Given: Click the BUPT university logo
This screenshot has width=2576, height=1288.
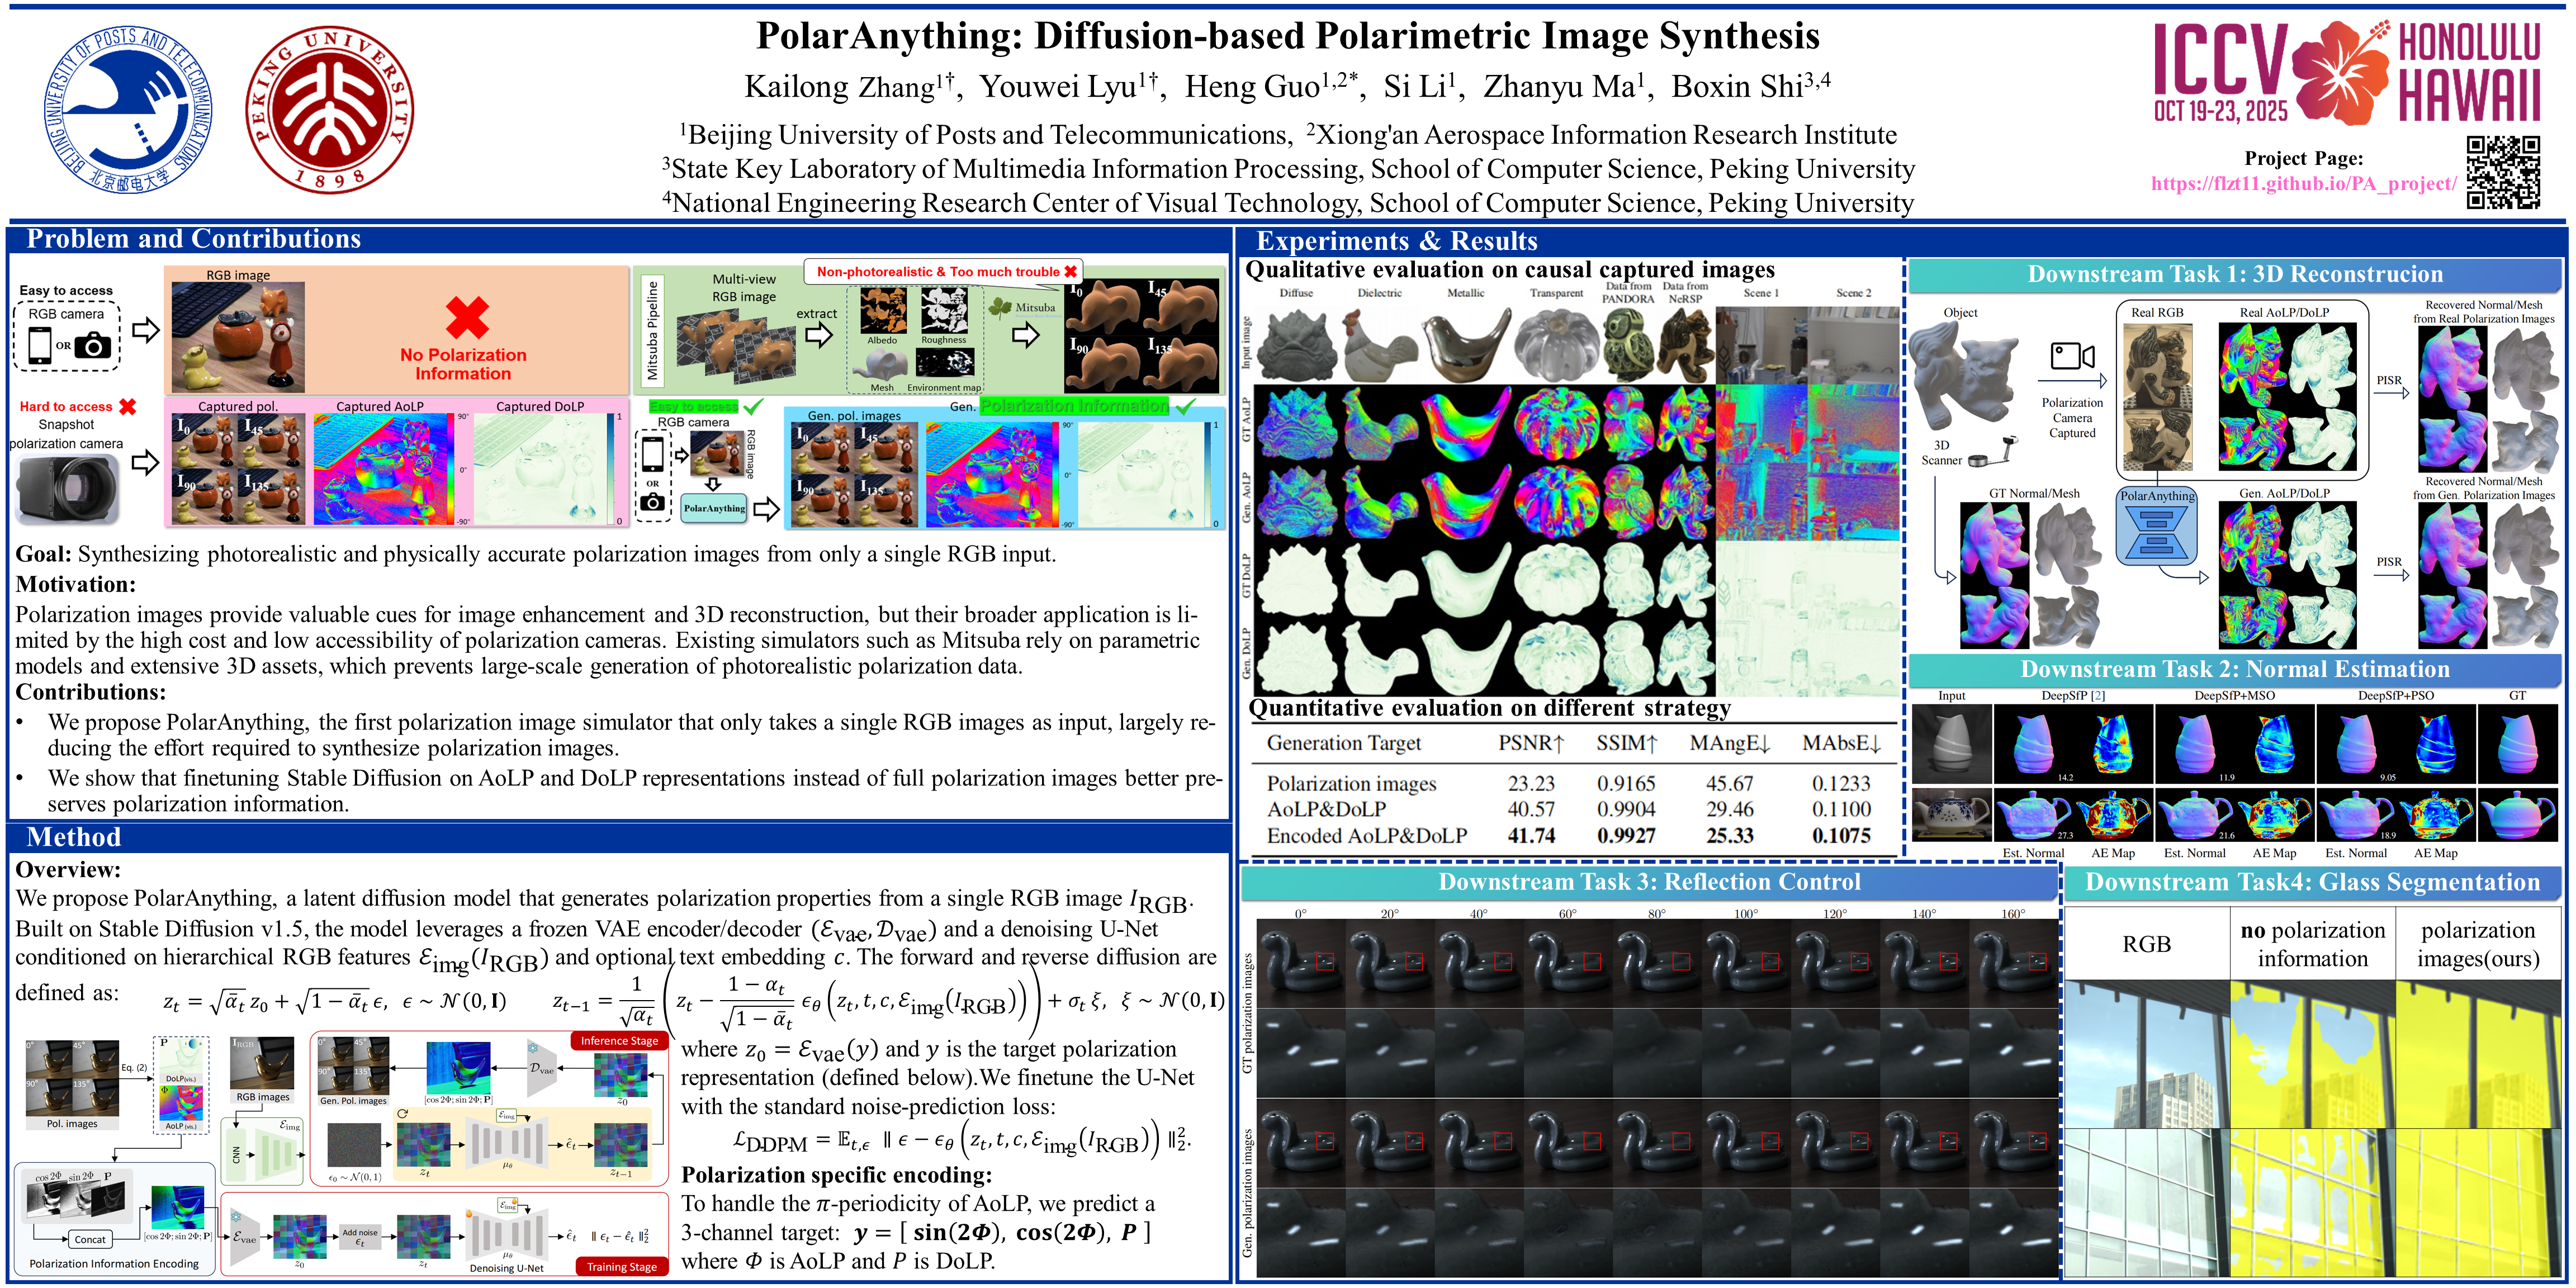Looking at the screenshot, I should point(128,109).
